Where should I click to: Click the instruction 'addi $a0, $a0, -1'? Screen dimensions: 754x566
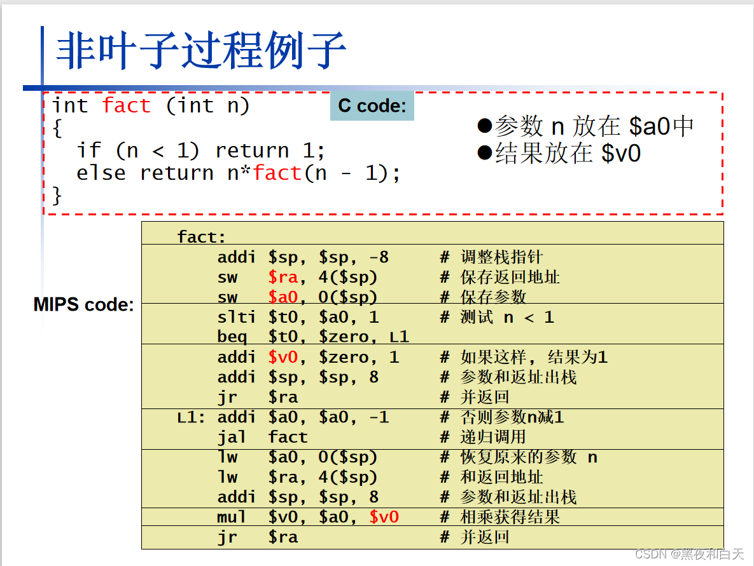(x=303, y=417)
